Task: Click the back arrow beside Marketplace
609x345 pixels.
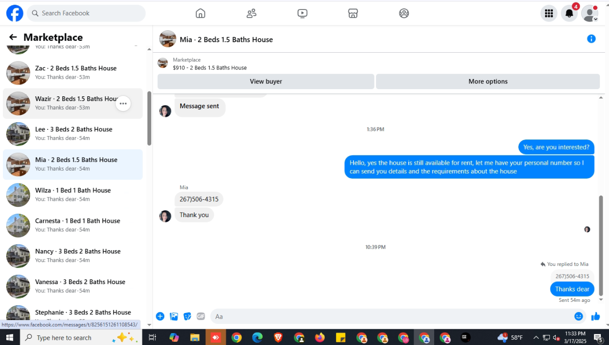Action: [x=13, y=37]
